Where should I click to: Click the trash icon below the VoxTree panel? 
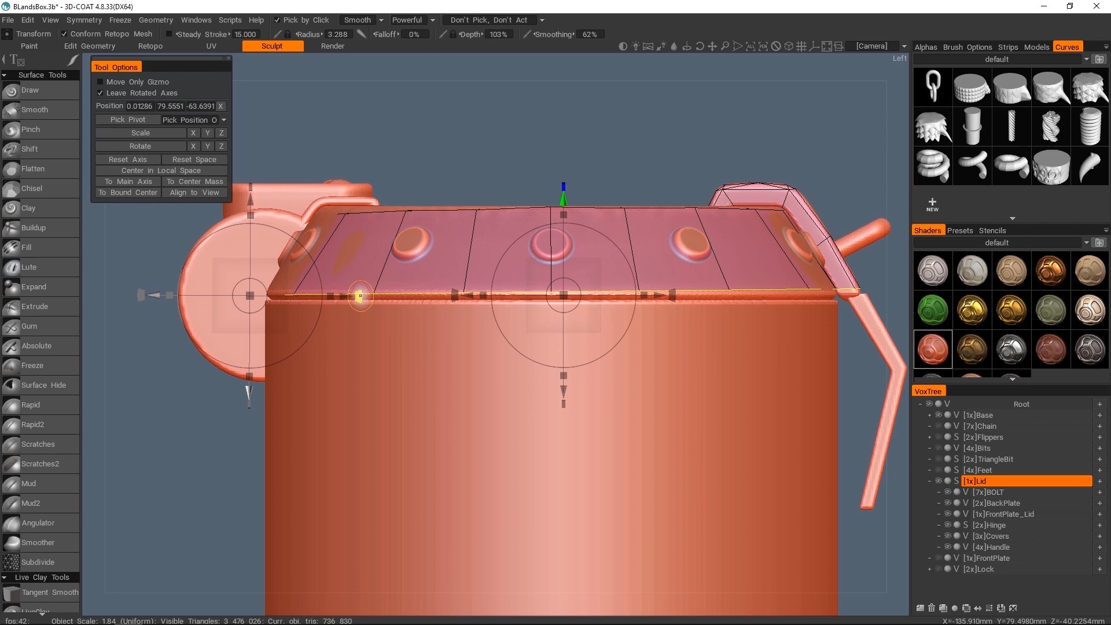(932, 608)
